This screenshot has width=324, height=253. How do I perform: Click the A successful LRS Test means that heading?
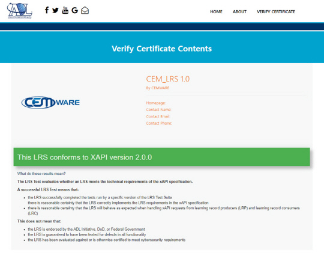click(48, 189)
